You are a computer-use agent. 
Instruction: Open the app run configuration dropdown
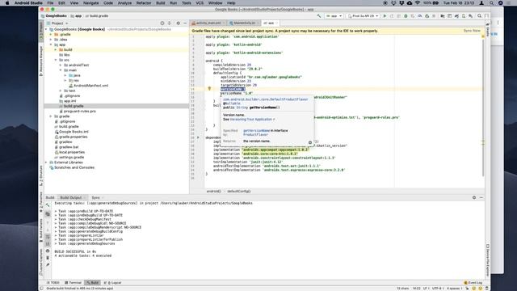[334, 16]
